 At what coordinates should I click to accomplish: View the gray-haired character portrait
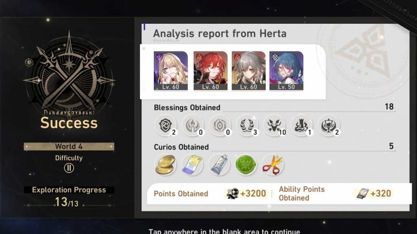pyautogui.click(x=249, y=71)
